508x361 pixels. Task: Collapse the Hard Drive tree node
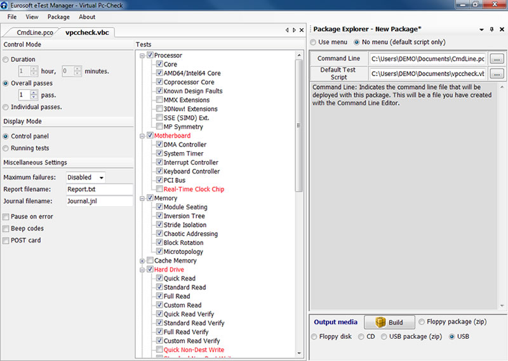[x=142, y=270]
